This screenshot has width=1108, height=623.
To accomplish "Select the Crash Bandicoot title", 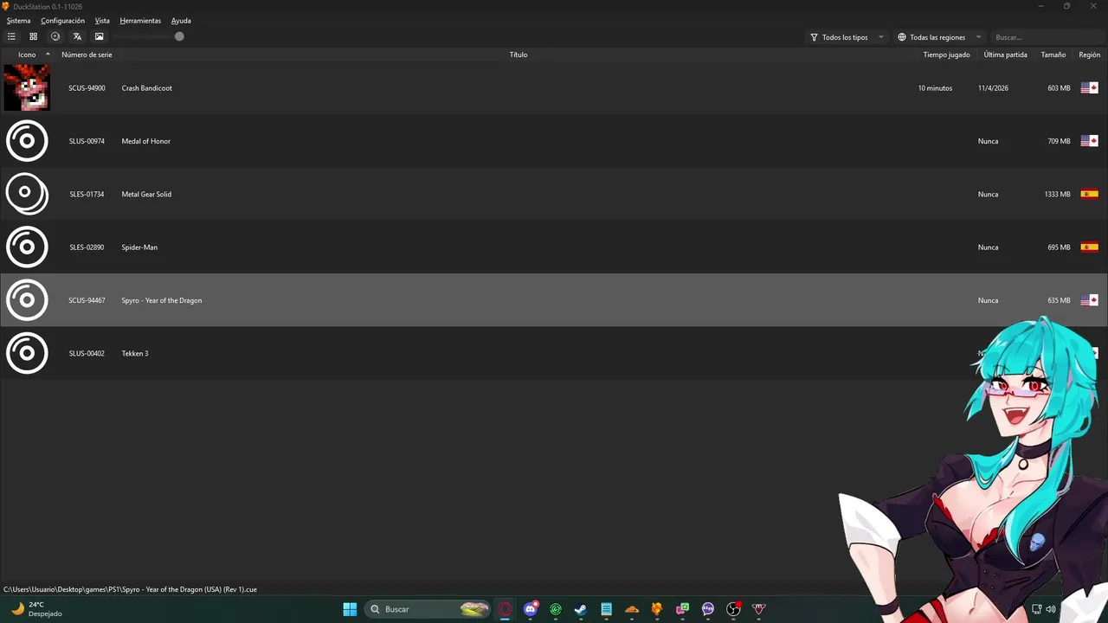I will (146, 88).
